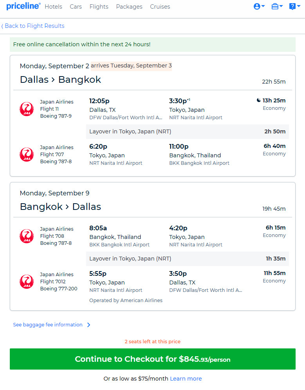
Task: Open the help question mark menu
Action: [x=292, y=6]
